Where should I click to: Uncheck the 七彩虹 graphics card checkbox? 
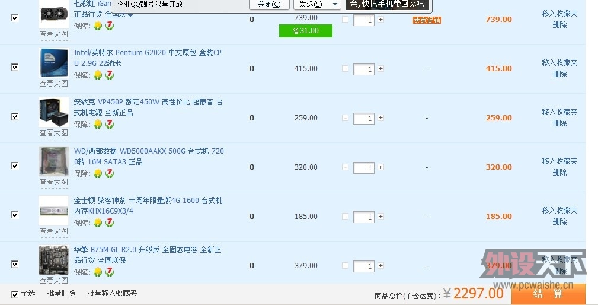tap(15, 18)
